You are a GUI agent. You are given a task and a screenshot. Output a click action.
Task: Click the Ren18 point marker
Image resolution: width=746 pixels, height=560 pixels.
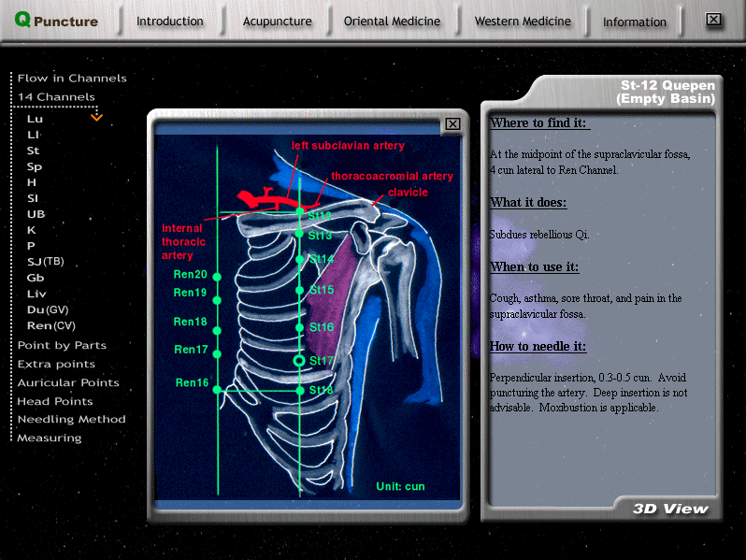point(217,330)
